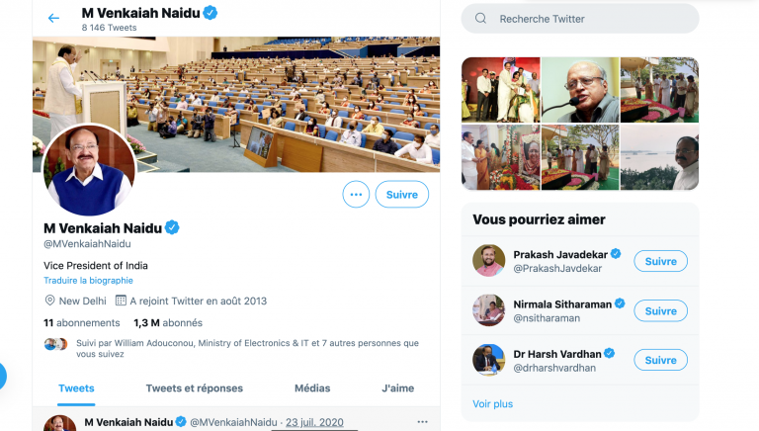Switch to Tweets et réponses tab

[x=194, y=388]
